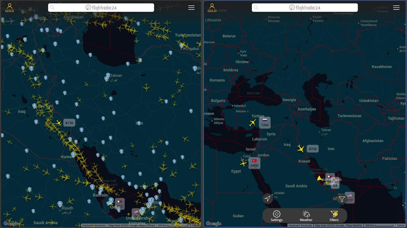
Task: Click the Turkmenistan label in left map
Action: tap(188, 35)
